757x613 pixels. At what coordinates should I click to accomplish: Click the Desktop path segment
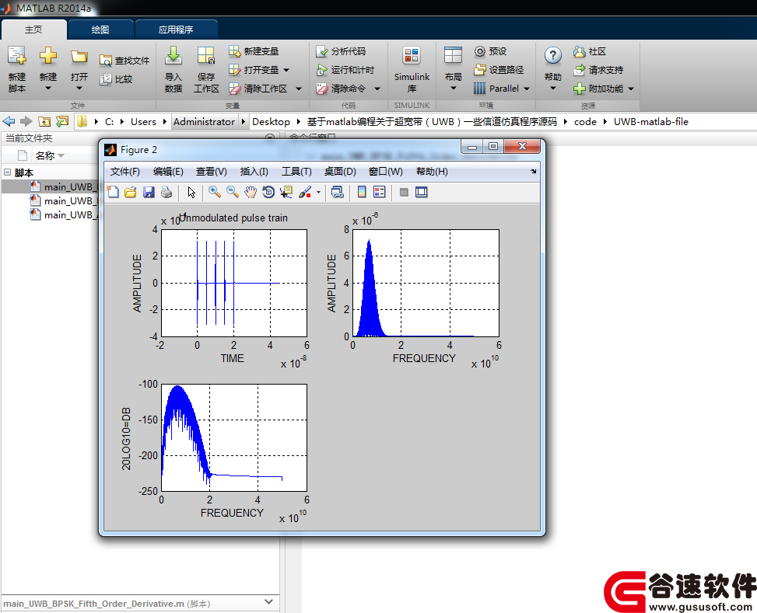[x=271, y=121]
